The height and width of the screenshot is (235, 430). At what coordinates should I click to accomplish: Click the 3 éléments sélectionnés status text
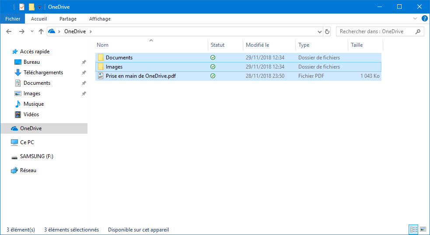pos(72,230)
